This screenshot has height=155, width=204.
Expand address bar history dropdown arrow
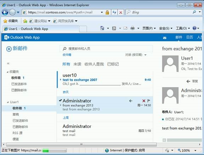[102, 12]
